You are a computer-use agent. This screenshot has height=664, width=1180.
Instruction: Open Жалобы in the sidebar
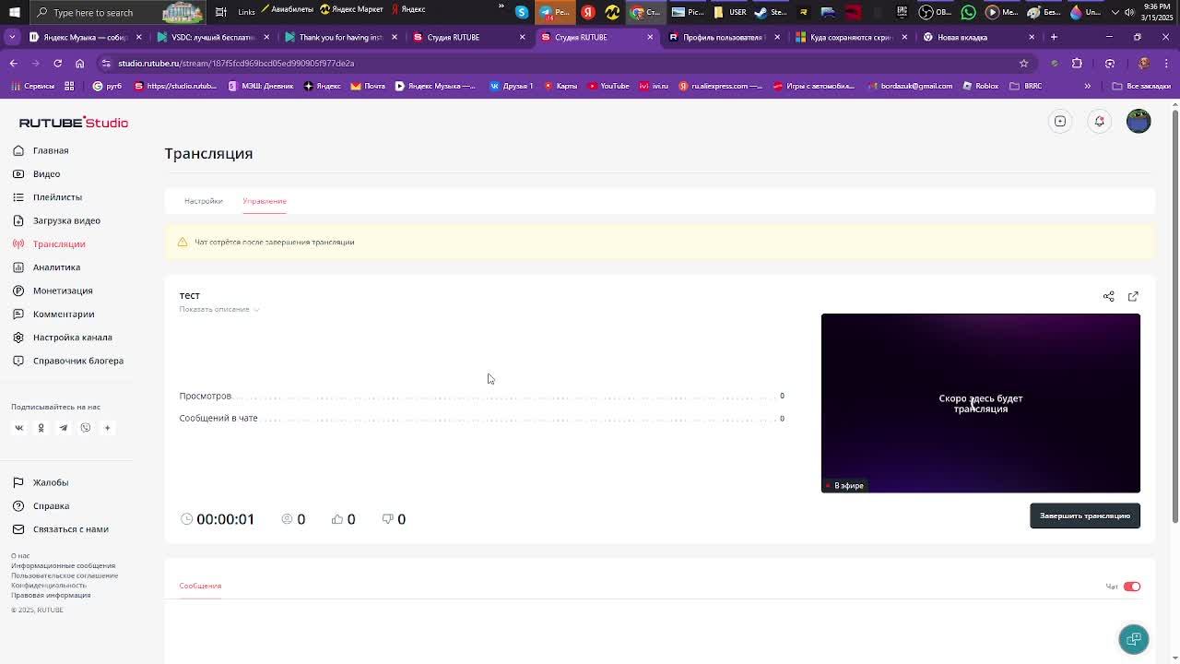pyautogui.click(x=50, y=482)
